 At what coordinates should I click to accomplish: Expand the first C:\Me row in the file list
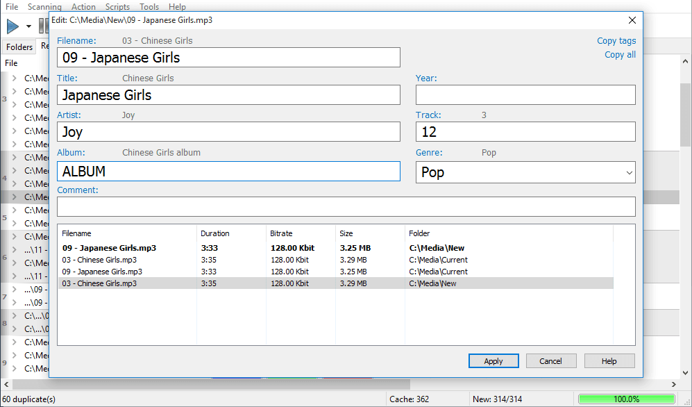point(15,78)
